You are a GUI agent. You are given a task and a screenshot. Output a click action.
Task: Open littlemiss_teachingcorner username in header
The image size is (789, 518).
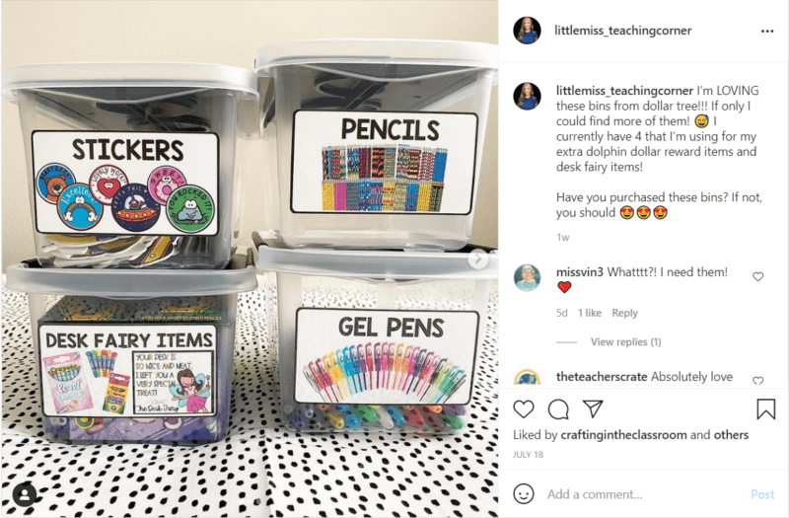[622, 31]
